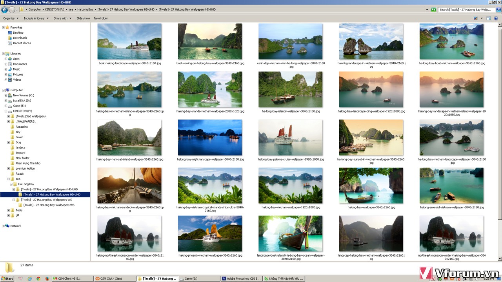Image resolution: width=502 pixels, height=282 pixels.
Task: Select the Assassins folder in tree
Action: 22,127
